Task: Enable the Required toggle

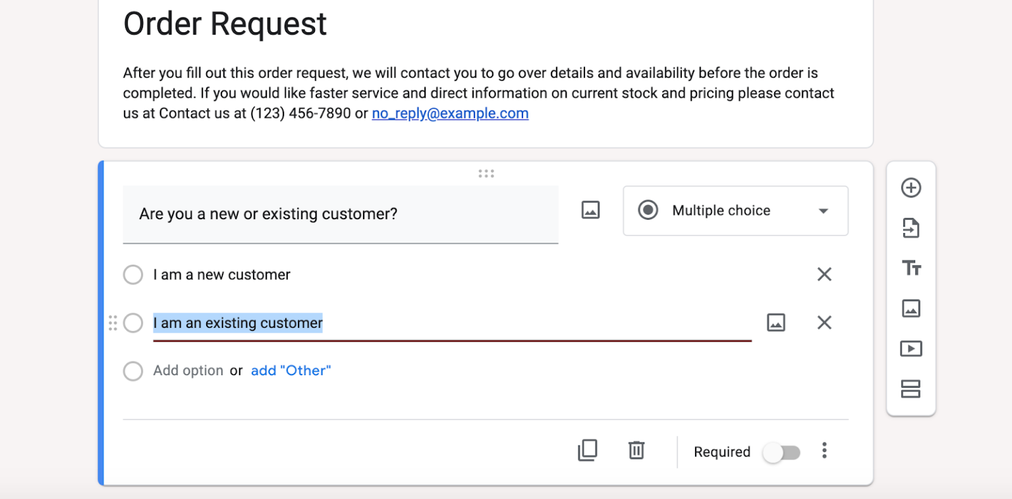Action: point(782,452)
